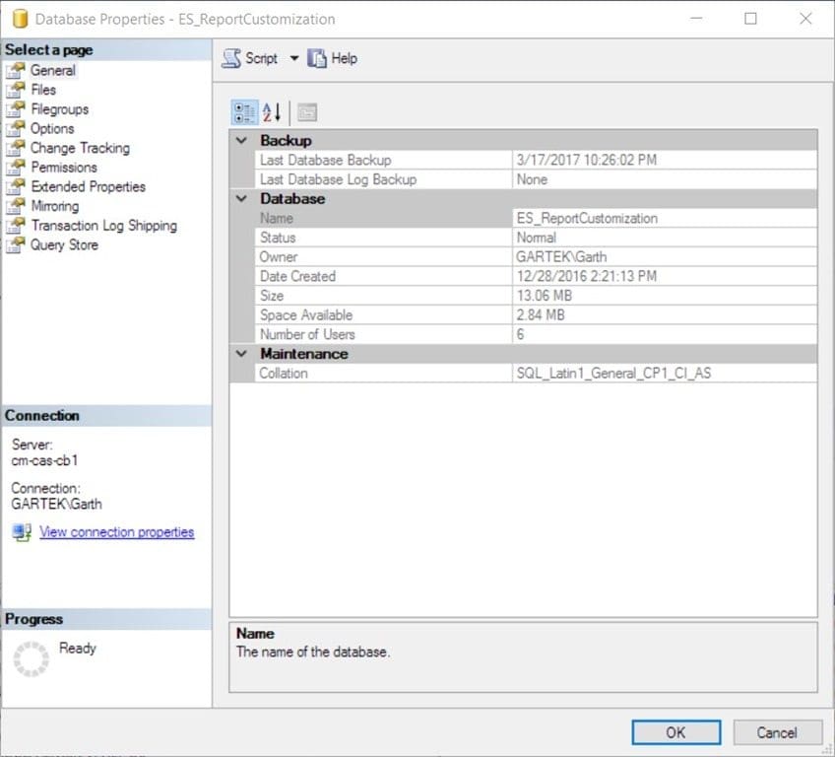
Task: Click the 3/17/2017 10:26:02 PM backup value
Action: pos(586,160)
